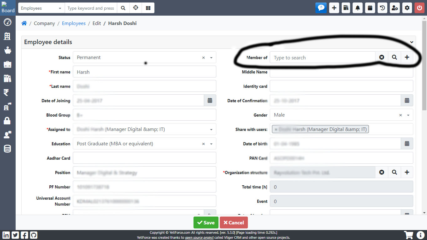Clear the Status selection
The image size is (427, 240).
[x=203, y=58]
